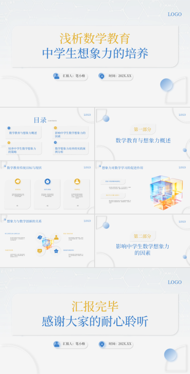The image size is (190, 374).
Task: Select the blue star icon on 数学教育传统目标与现状 slide
Action: point(47,181)
